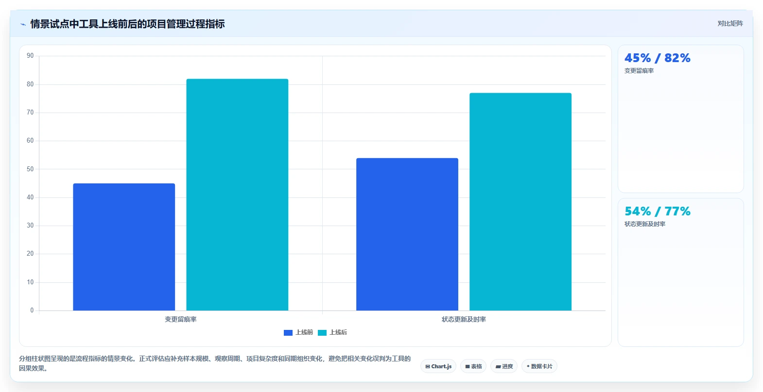Click the 表格 chip
The height and width of the screenshot is (392, 763).
point(473,366)
